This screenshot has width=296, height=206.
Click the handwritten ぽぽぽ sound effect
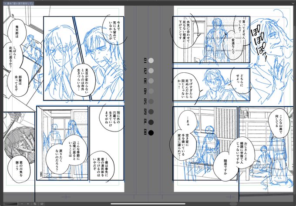tap(259, 42)
